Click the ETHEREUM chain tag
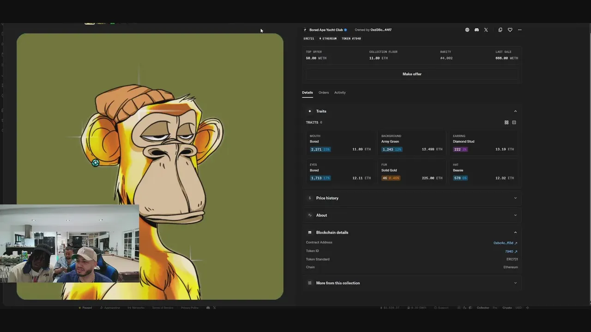 click(328, 39)
